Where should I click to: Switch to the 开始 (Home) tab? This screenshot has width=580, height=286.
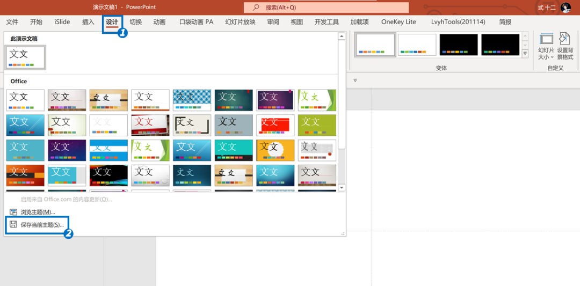point(36,22)
